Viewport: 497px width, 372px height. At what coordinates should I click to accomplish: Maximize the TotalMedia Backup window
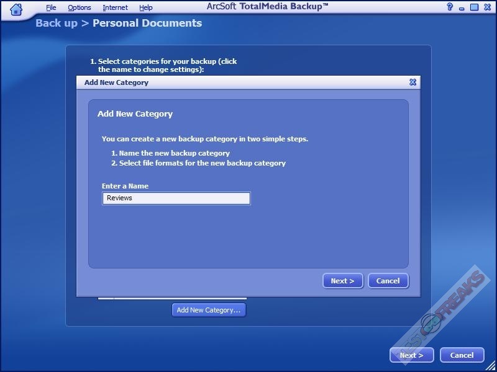coord(474,7)
